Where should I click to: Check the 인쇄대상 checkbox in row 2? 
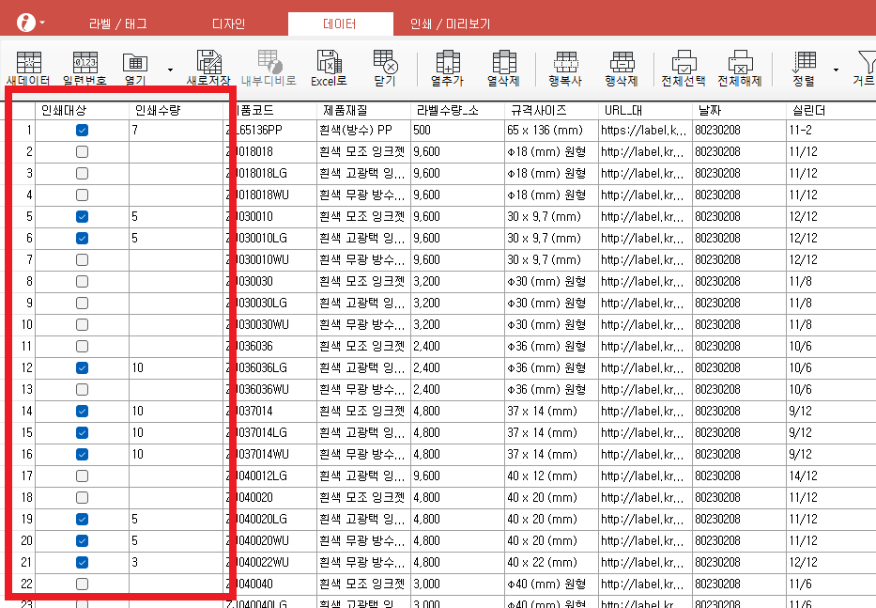pos(83,151)
